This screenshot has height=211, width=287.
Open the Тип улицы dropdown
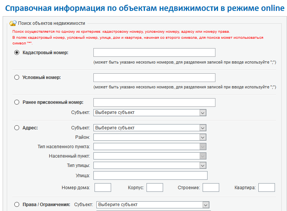(150, 165)
